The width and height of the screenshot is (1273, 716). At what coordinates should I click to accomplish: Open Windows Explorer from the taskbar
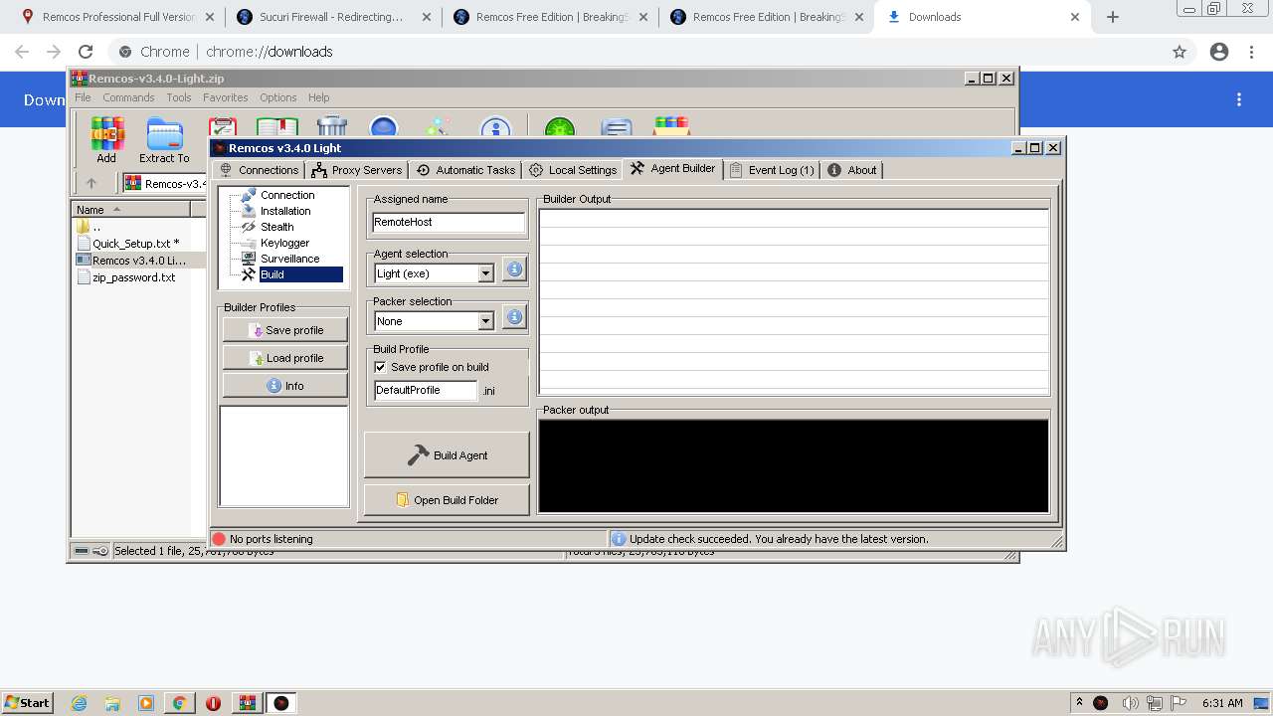click(x=112, y=703)
